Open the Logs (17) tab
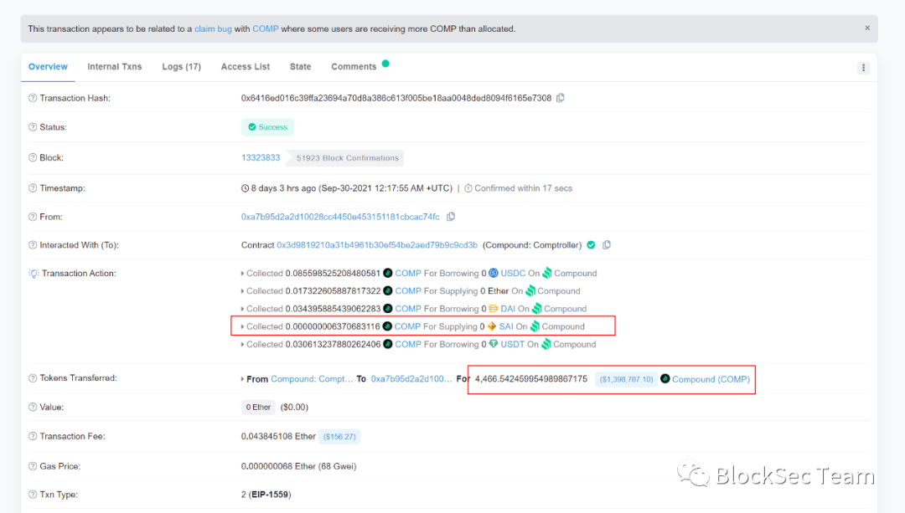Screen dimensions: 905x513 [181, 67]
